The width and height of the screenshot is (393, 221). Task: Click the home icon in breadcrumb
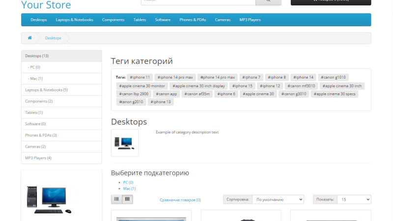click(30, 38)
